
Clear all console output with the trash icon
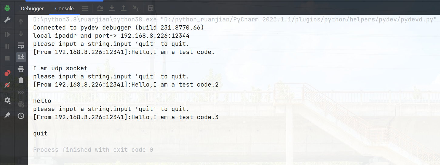21,80
